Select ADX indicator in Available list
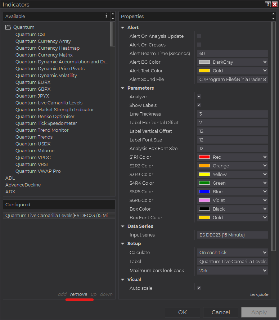279x320 pixels. pyautogui.click(x=10, y=191)
